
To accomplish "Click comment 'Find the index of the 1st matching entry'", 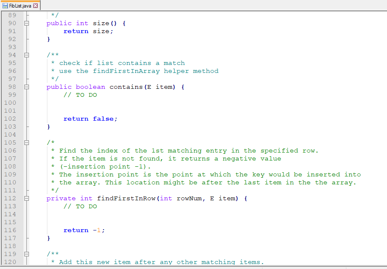I will [143, 151].
